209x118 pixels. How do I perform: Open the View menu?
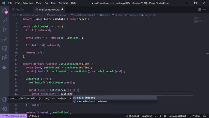point(39,3)
